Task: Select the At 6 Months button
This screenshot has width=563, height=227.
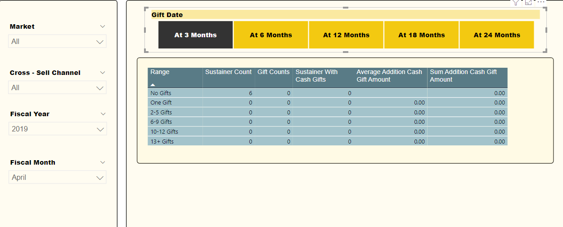Action: click(x=271, y=35)
